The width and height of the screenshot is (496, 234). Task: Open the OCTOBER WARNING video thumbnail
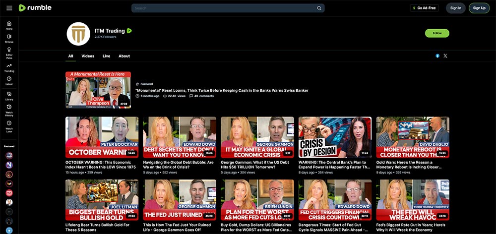coord(102,137)
